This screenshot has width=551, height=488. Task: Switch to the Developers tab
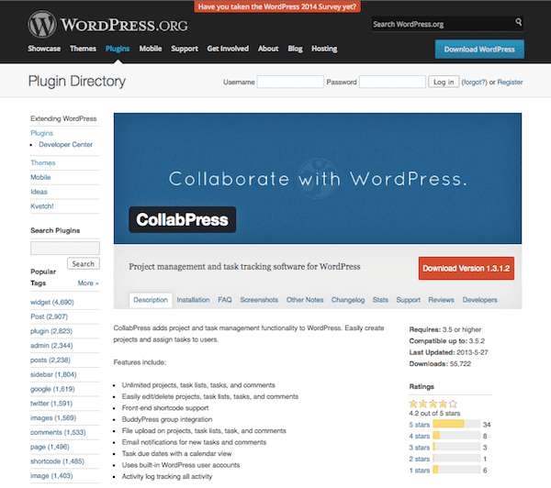[479, 300]
